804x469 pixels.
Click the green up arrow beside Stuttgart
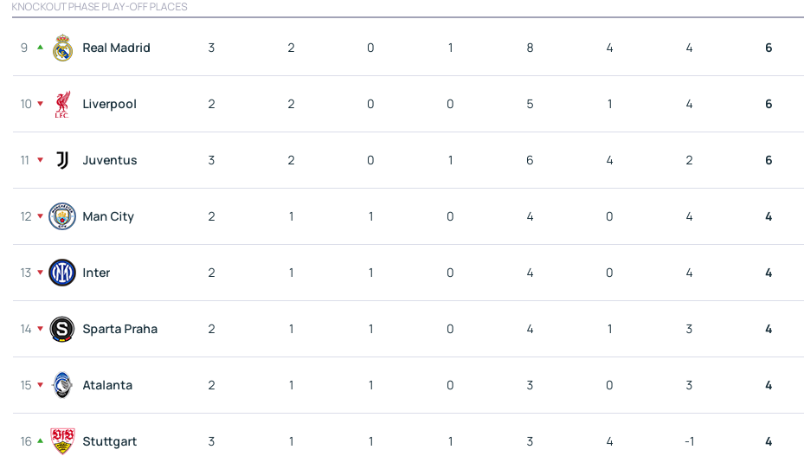(x=40, y=440)
